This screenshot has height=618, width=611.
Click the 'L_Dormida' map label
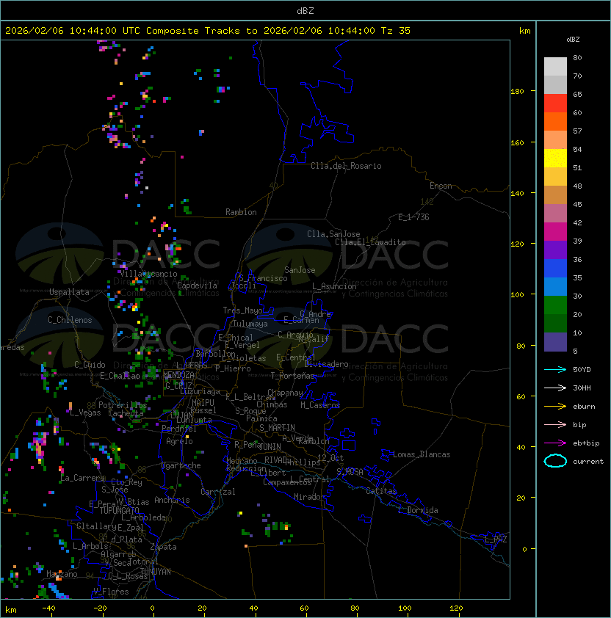coord(418,510)
